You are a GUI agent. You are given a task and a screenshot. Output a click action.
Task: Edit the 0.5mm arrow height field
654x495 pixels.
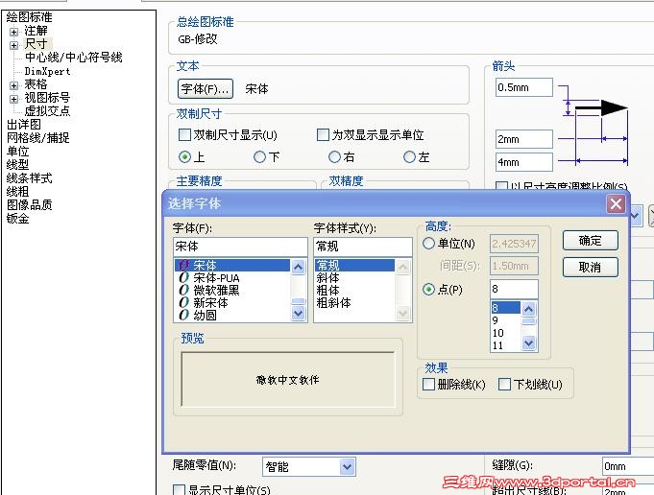click(524, 87)
